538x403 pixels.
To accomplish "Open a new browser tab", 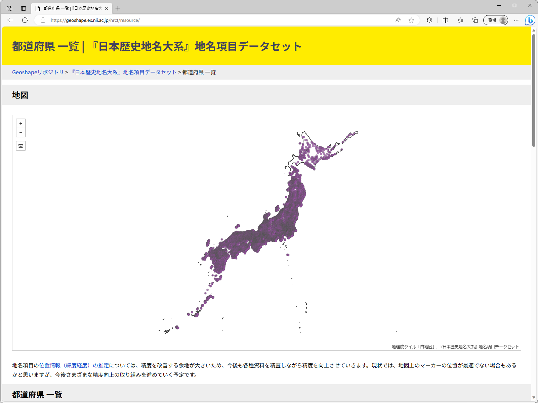I will [118, 8].
